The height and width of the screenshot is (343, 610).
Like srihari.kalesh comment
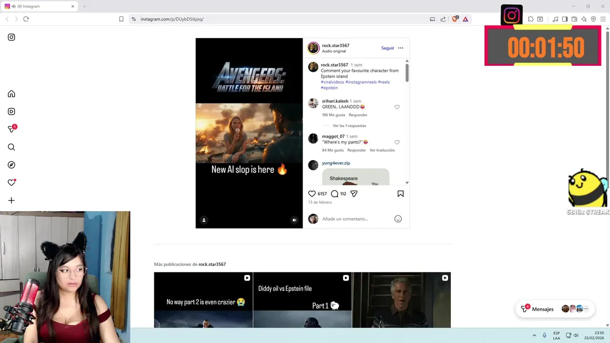click(x=397, y=107)
